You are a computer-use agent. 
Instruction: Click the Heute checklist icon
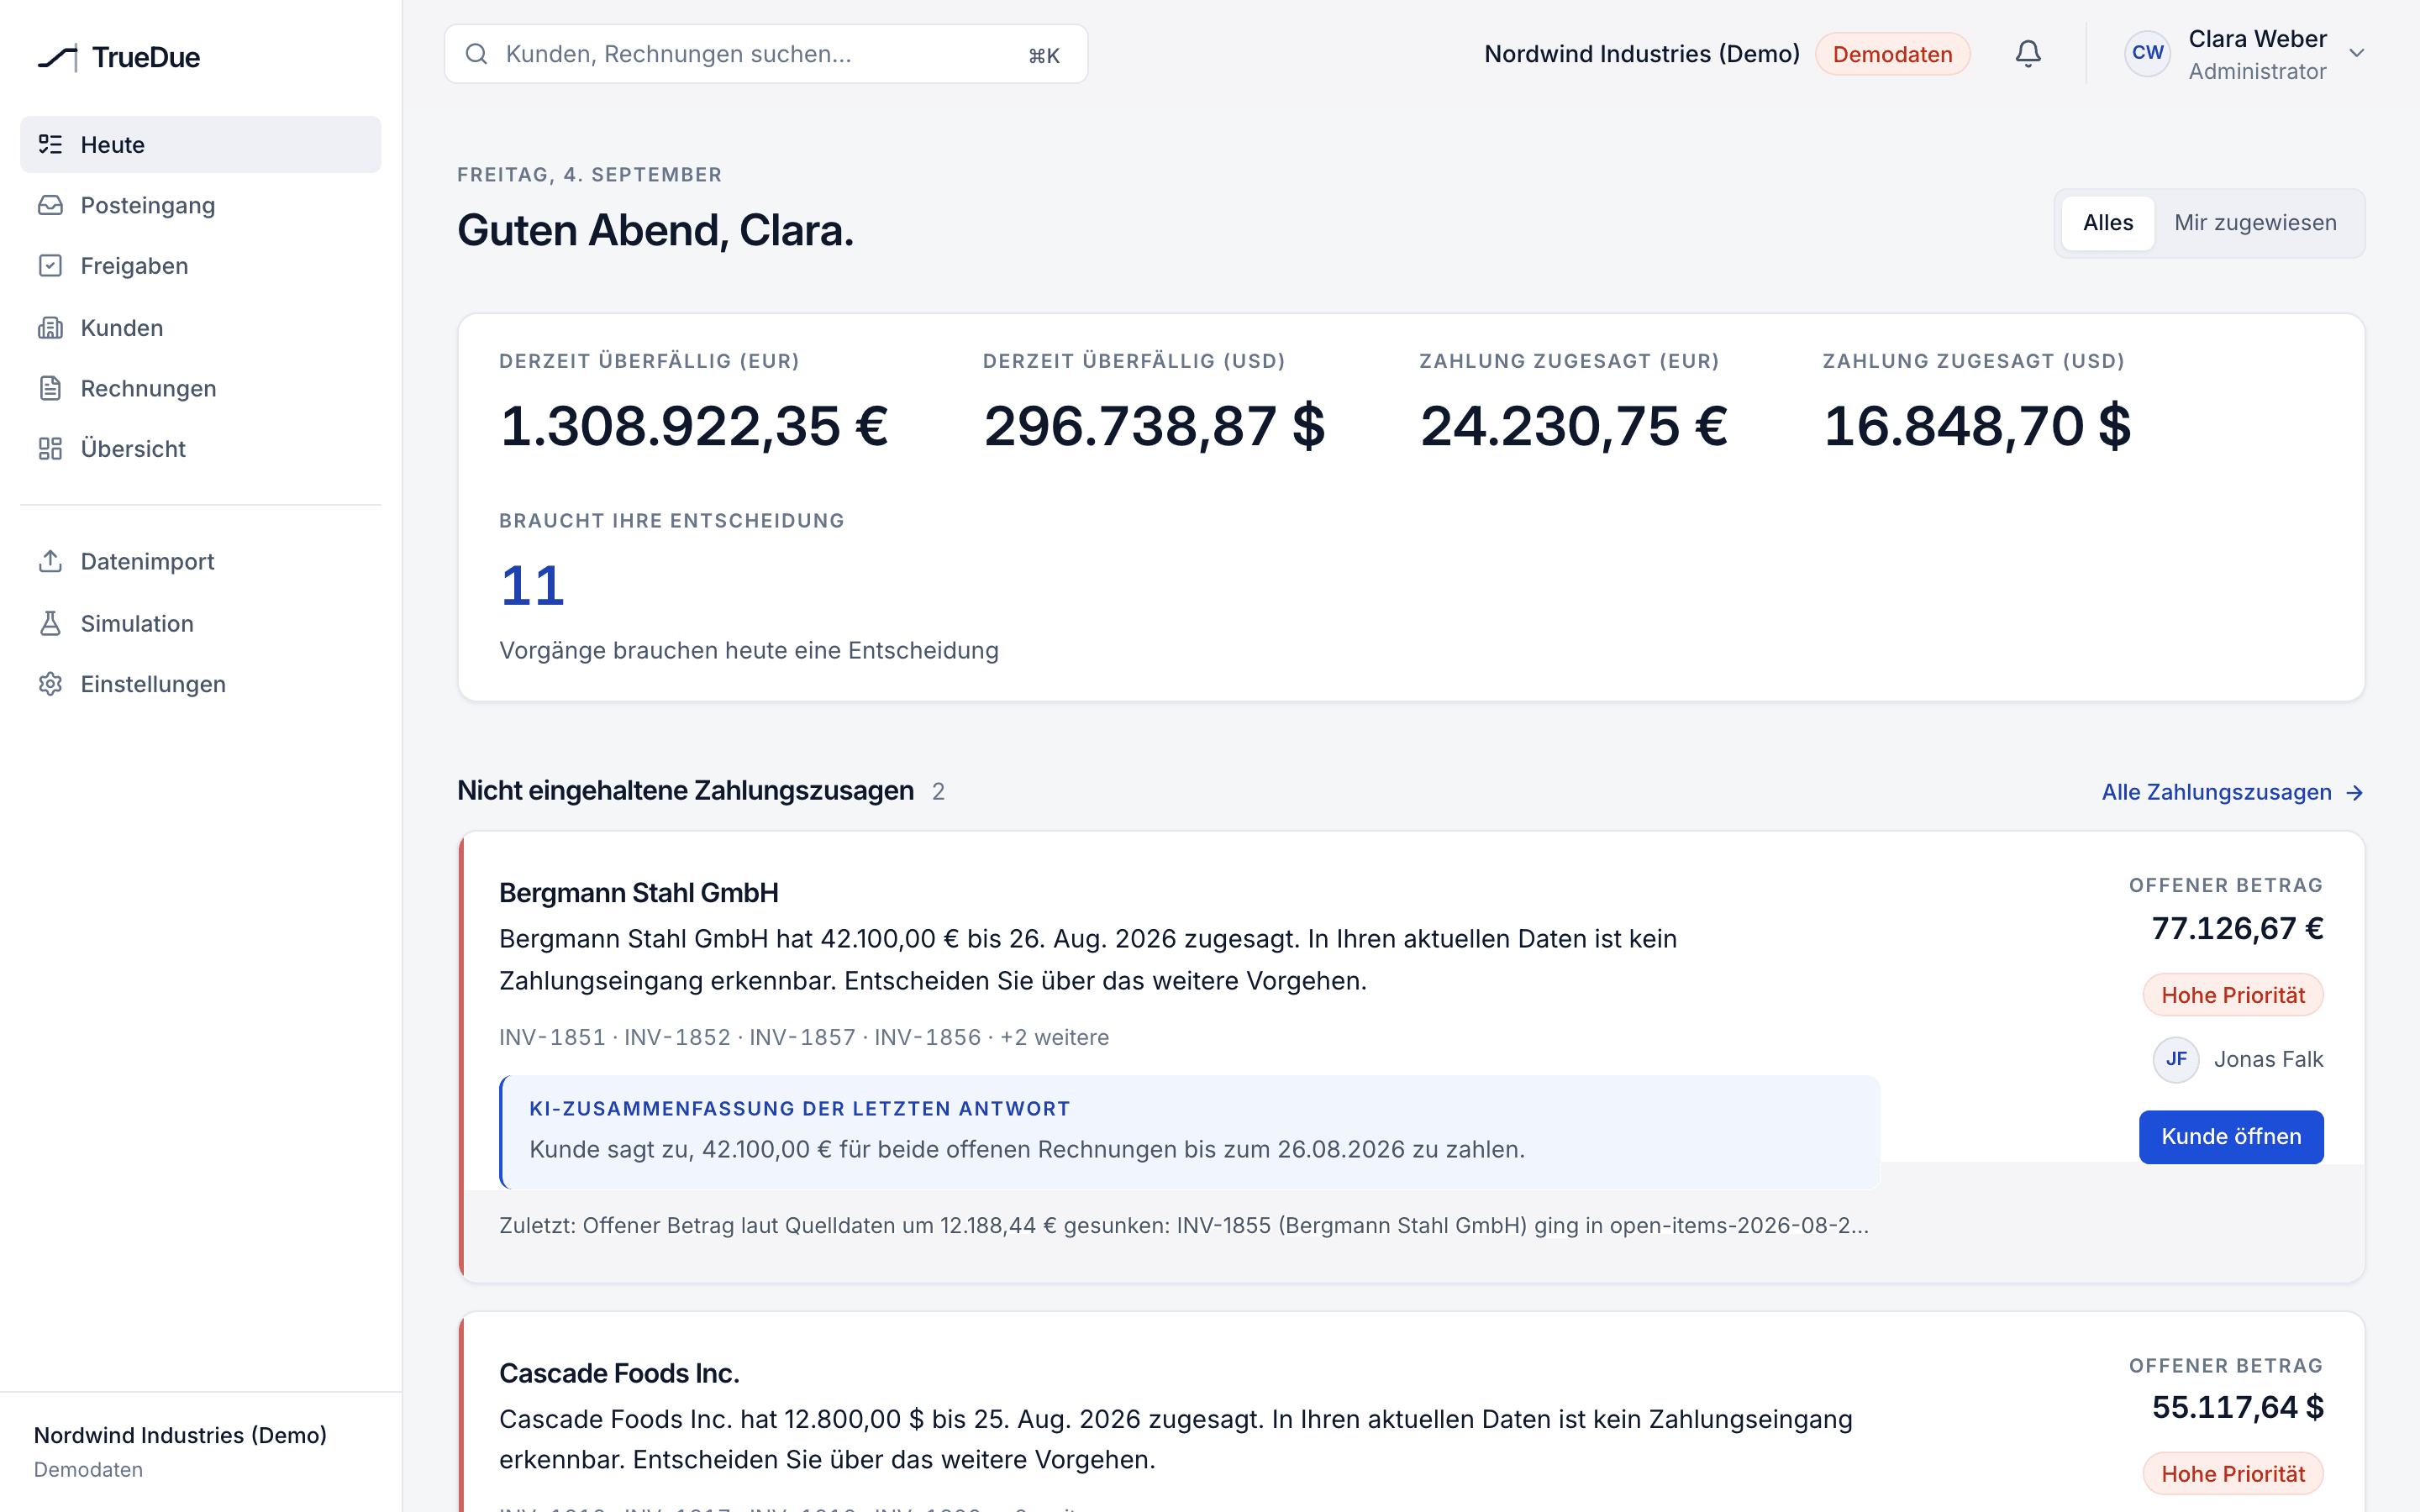(50, 144)
